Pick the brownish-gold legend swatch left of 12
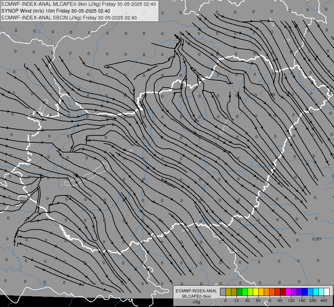Viewport: 334px width, 307px height. (x=234, y=292)
